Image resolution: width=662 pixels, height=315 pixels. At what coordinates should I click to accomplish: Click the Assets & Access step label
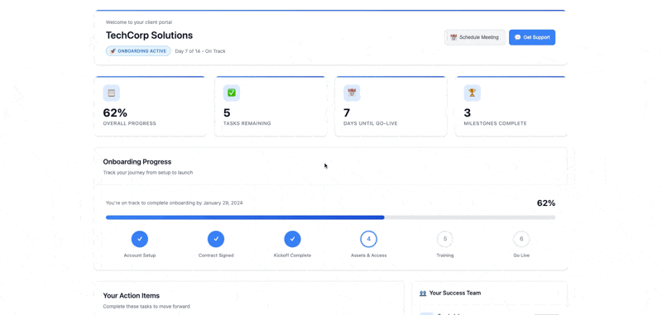[368, 255]
